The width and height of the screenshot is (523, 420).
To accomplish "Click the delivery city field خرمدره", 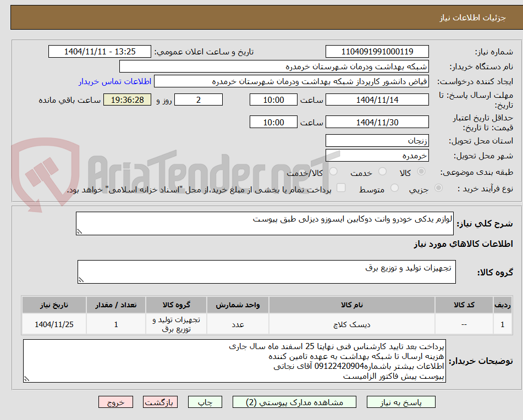I will pyautogui.click(x=377, y=156).
